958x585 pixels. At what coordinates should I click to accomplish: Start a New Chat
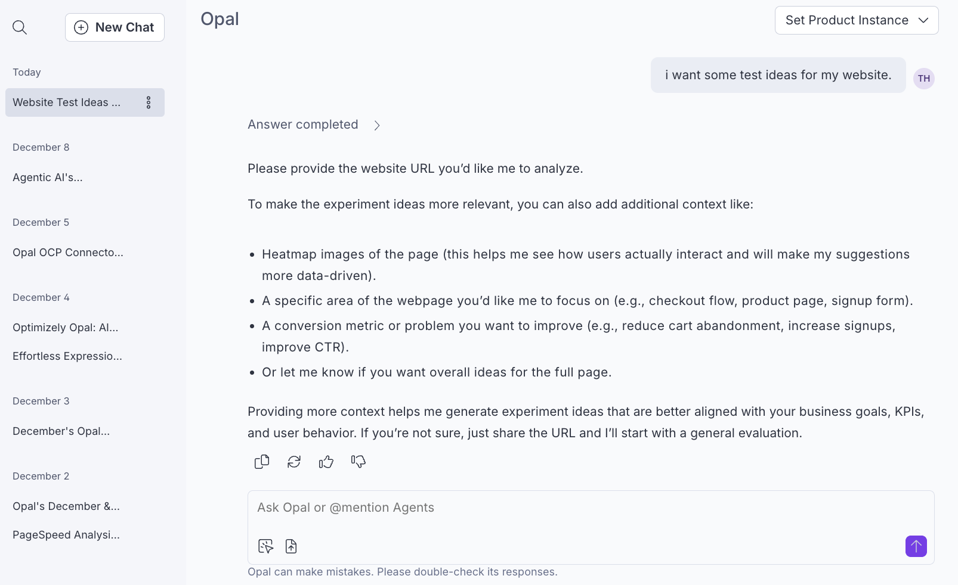(x=115, y=27)
